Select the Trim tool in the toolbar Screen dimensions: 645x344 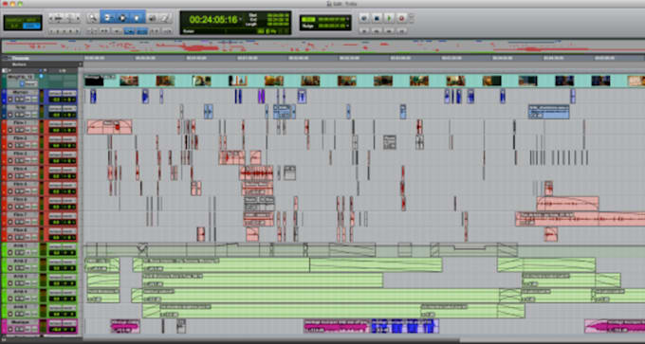pyautogui.click(x=107, y=18)
